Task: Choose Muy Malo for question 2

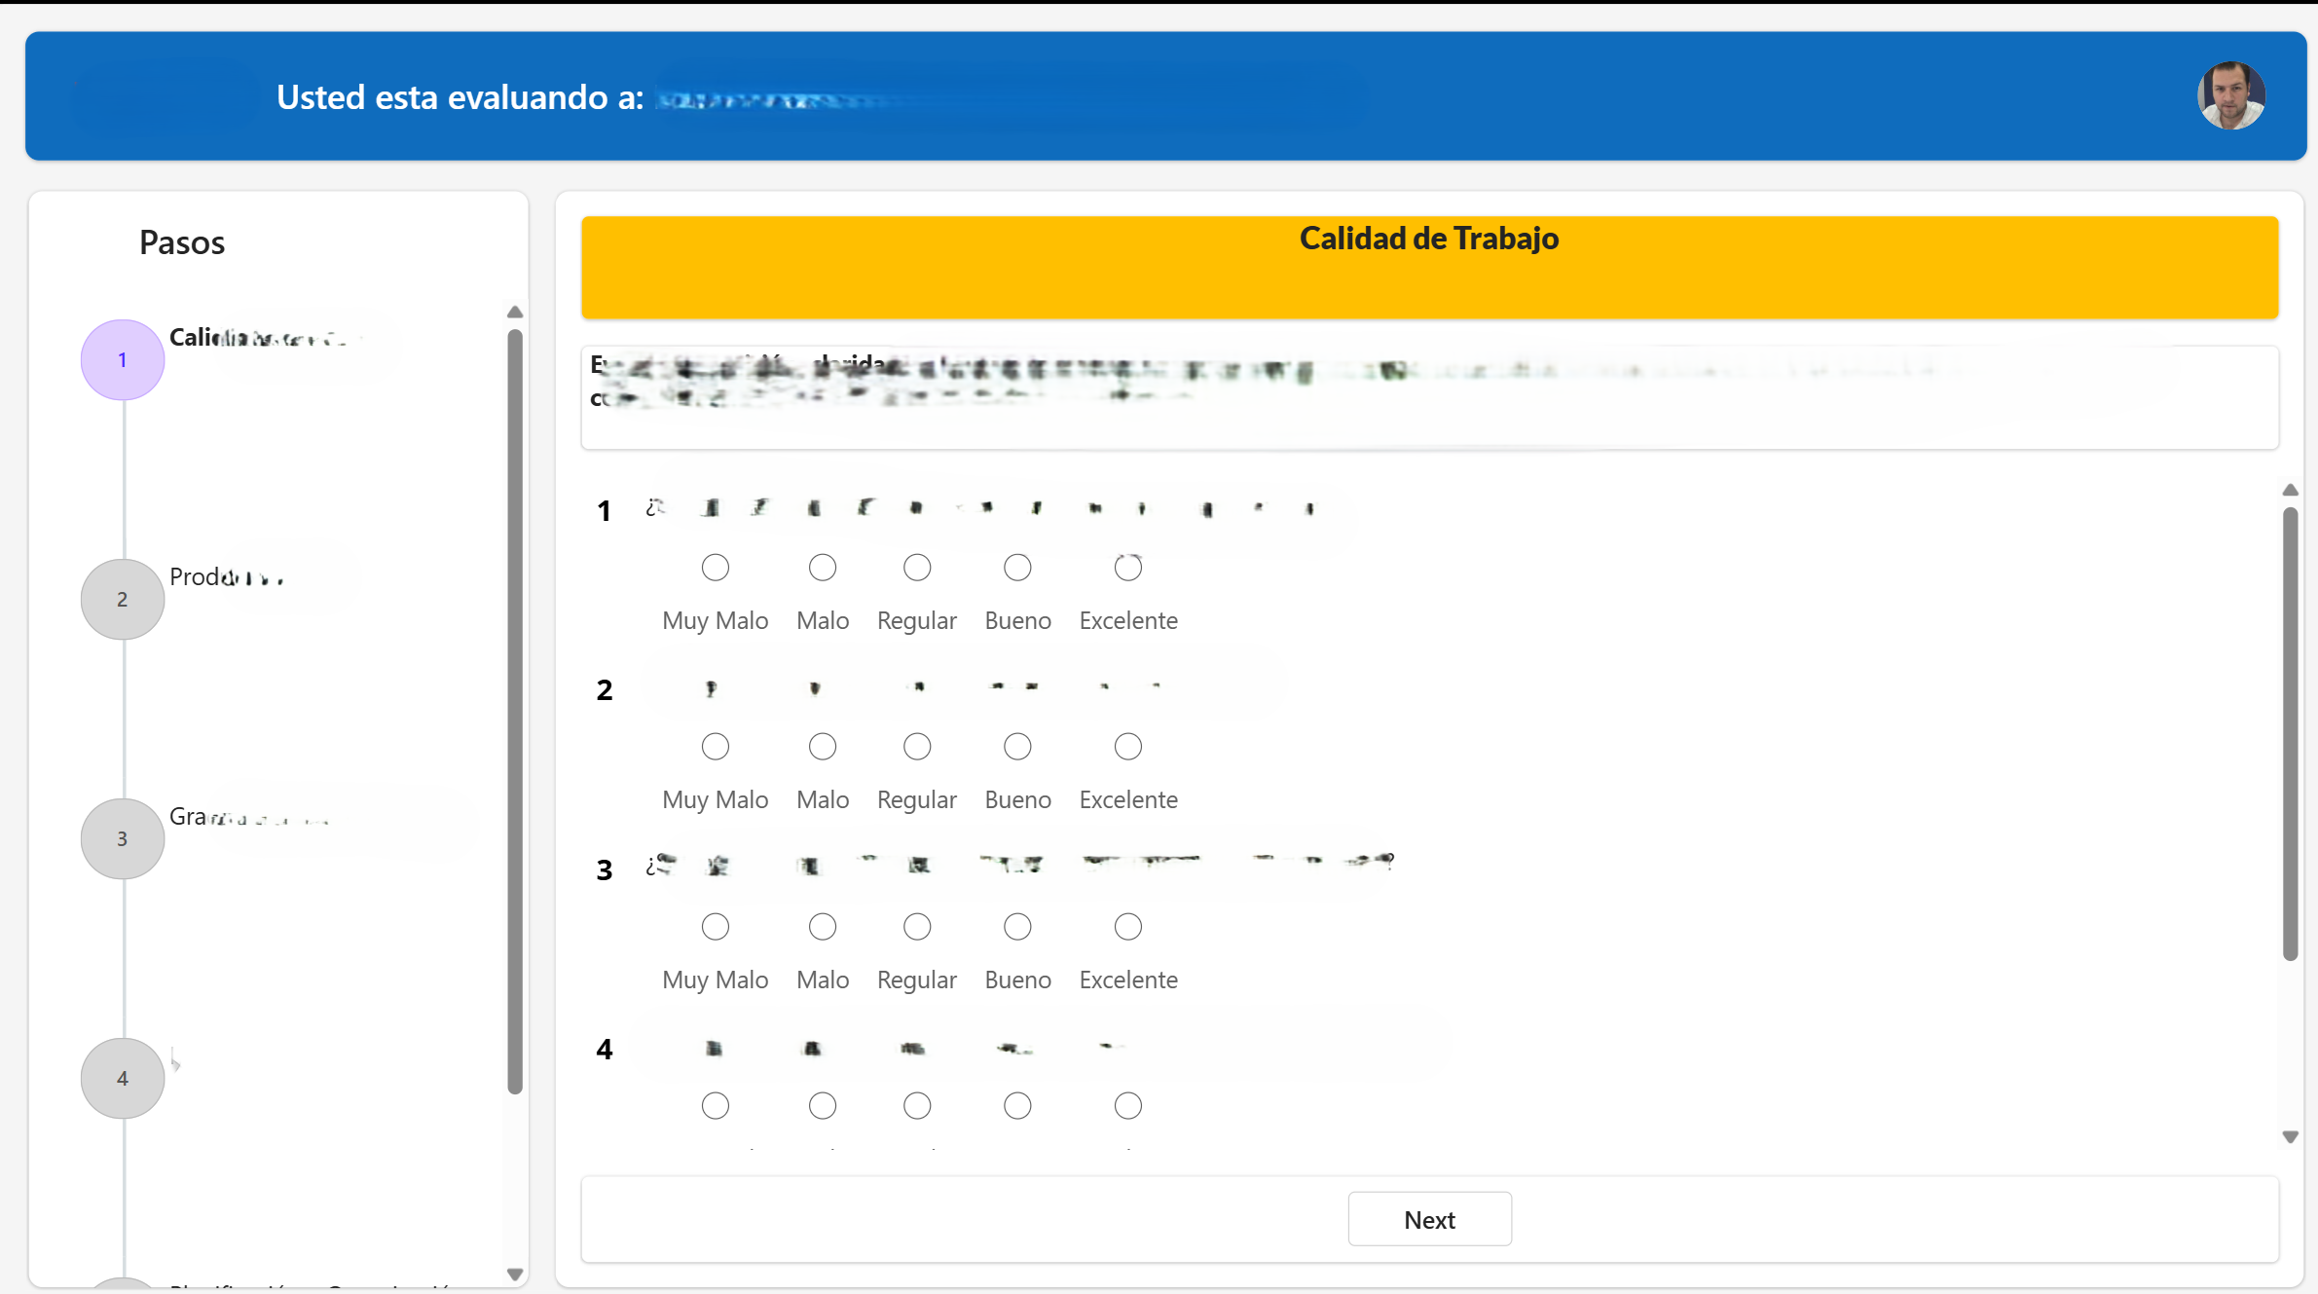Action: 716,747
